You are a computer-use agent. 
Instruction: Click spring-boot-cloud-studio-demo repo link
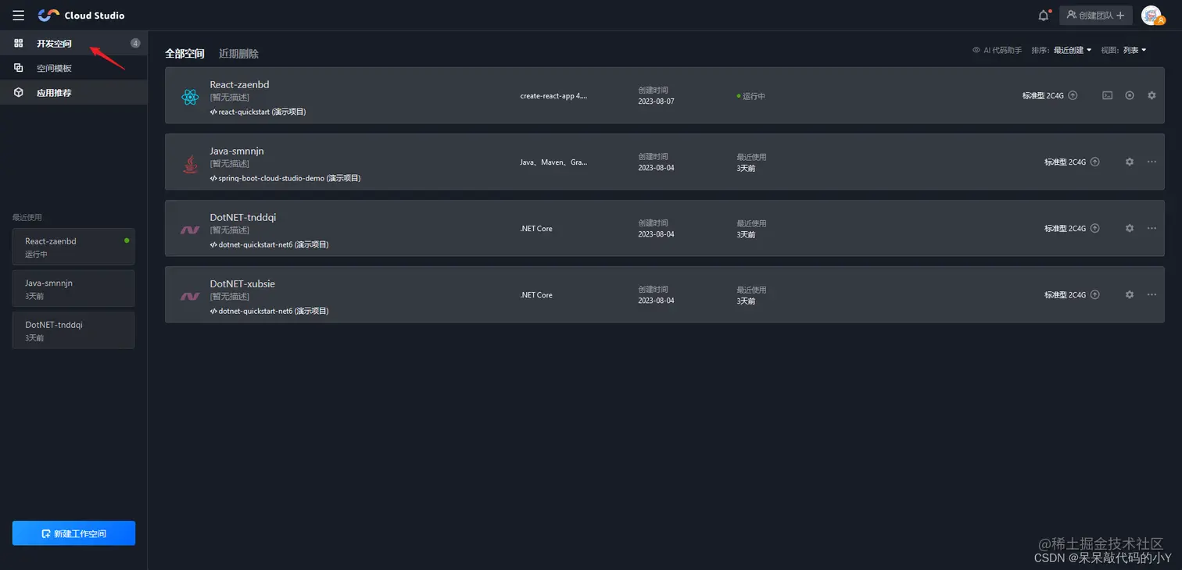point(285,178)
